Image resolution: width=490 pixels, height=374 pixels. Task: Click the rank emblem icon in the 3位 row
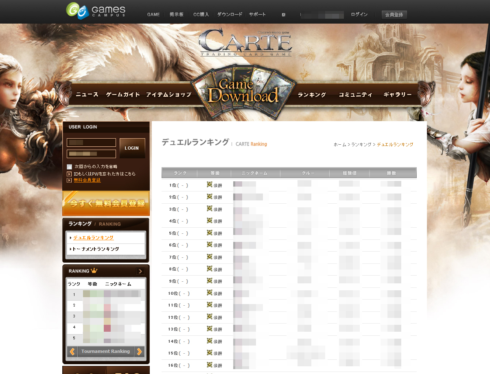point(209,209)
